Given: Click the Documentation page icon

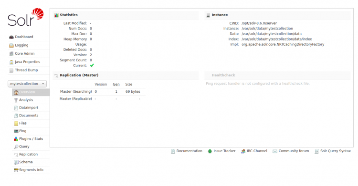Looking at the screenshot, I should [173, 151].
